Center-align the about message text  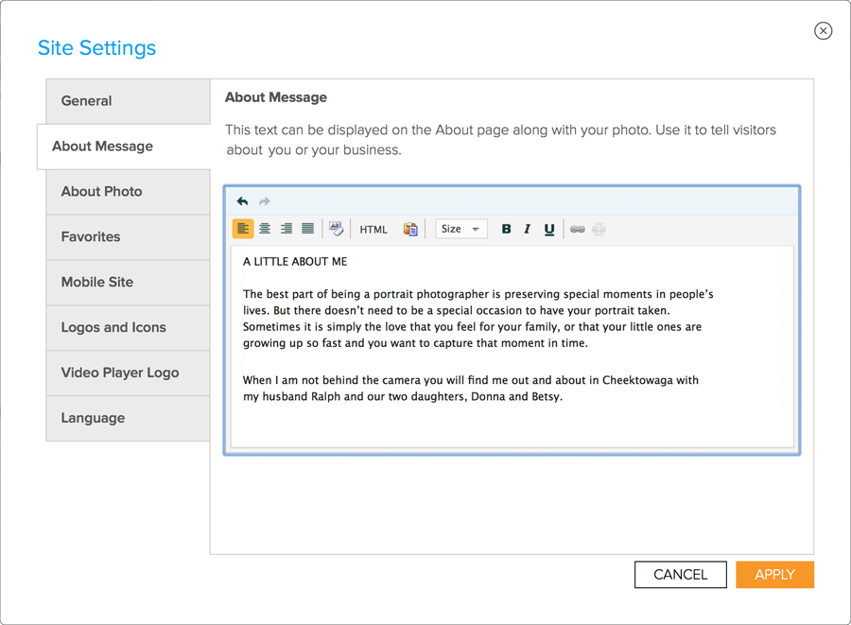coord(265,229)
